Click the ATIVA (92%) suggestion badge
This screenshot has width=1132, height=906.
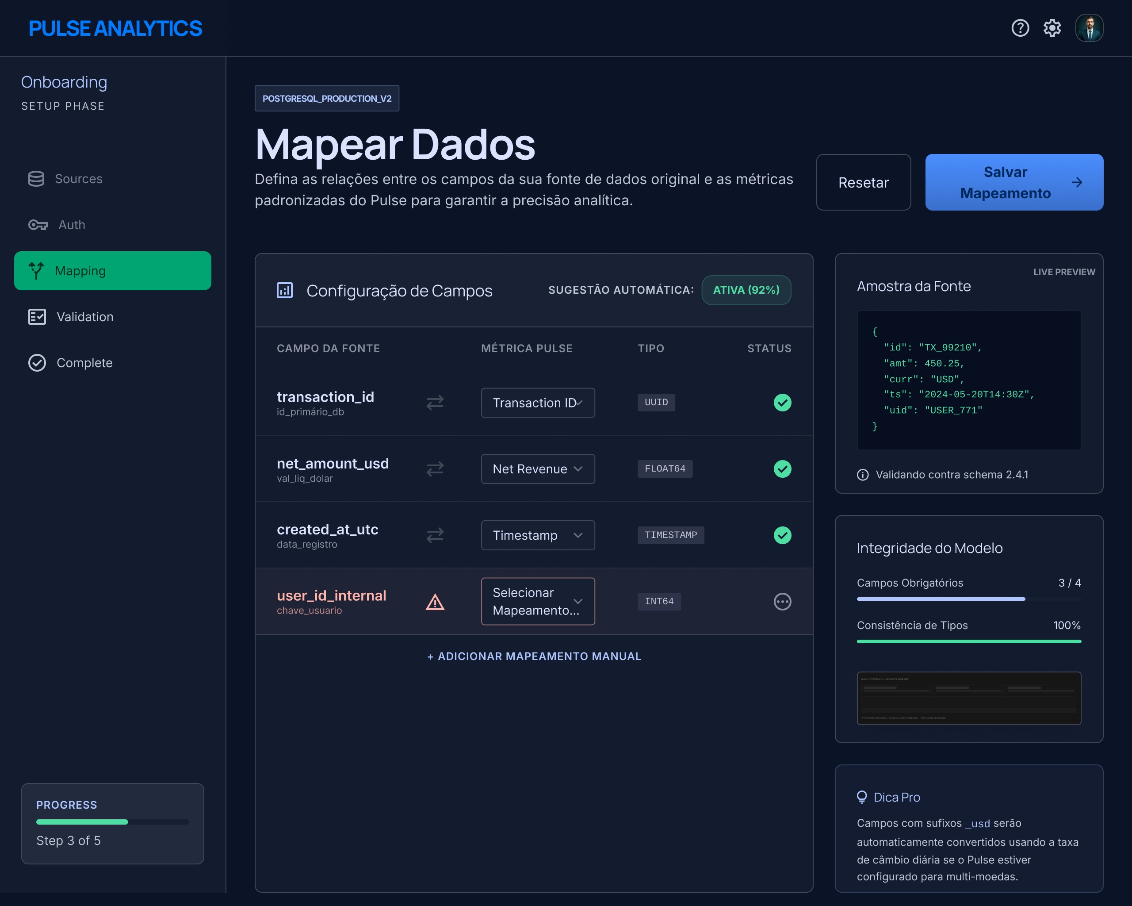746,290
